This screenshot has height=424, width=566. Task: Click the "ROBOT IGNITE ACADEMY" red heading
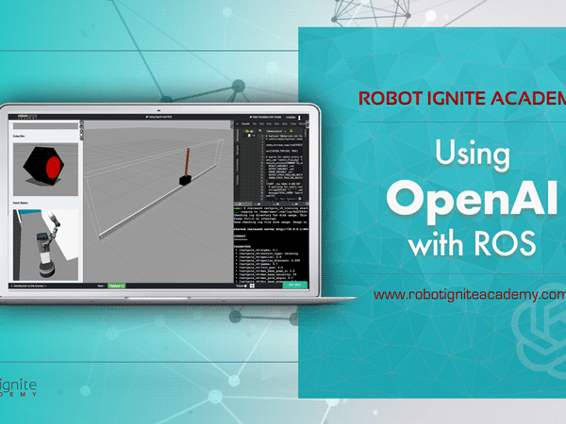tap(462, 98)
